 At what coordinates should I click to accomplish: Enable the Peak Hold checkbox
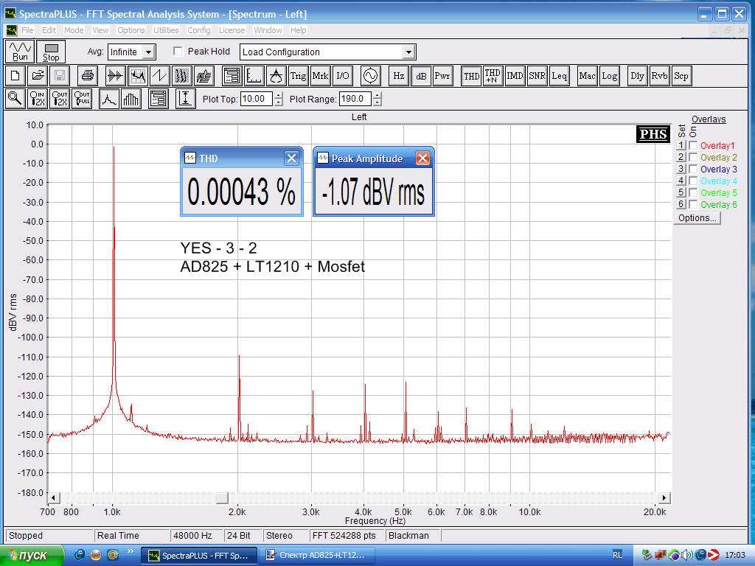coord(178,52)
